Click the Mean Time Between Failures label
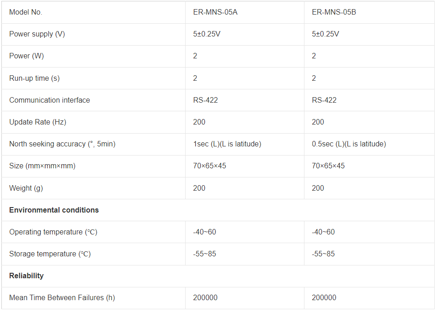437x312 pixels. click(62, 297)
